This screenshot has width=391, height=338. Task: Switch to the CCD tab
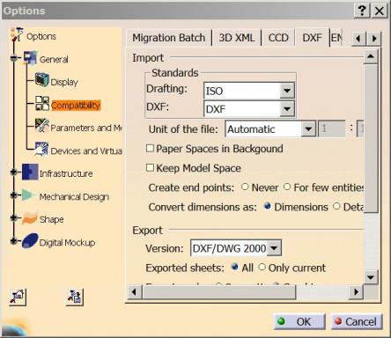pos(278,38)
